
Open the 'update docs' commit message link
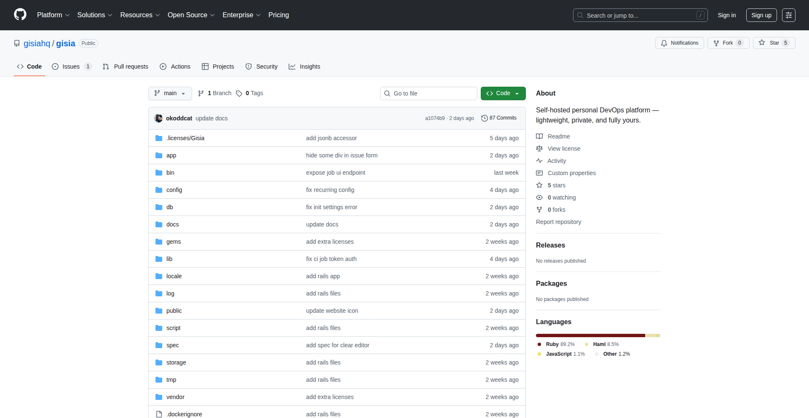[212, 118]
